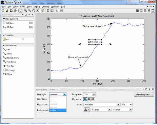Choose the Line annotation tool

(x=6, y=50)
